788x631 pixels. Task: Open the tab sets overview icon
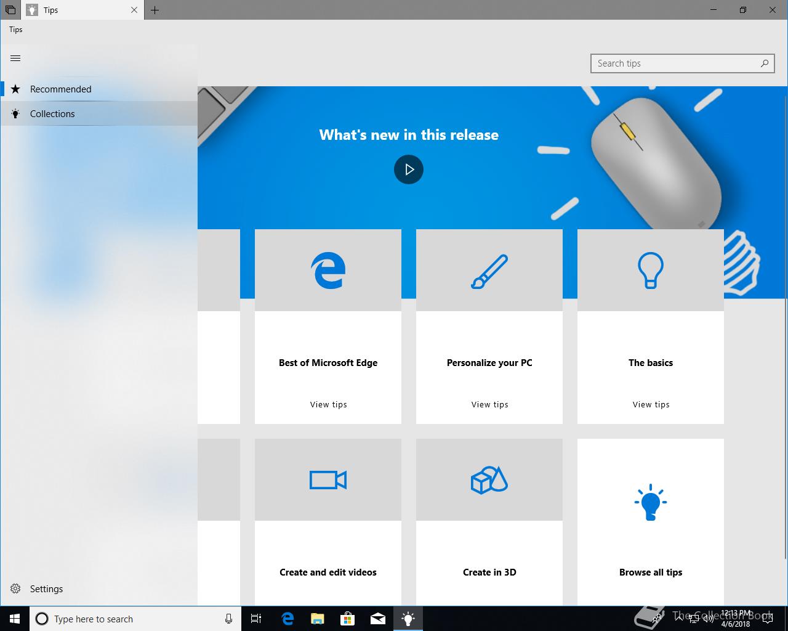click(10, 10)
